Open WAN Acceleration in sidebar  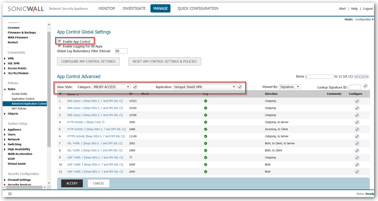[20, 154]
